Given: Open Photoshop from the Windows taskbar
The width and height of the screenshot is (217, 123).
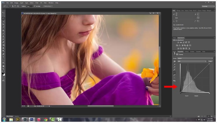Looking at the screenshot, I should pos(32,119).
